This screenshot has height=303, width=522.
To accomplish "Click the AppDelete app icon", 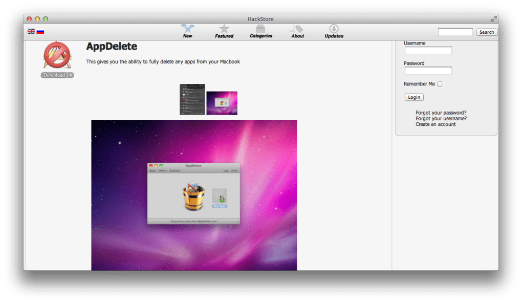I will pyautogui.click(x=57, y=55).
